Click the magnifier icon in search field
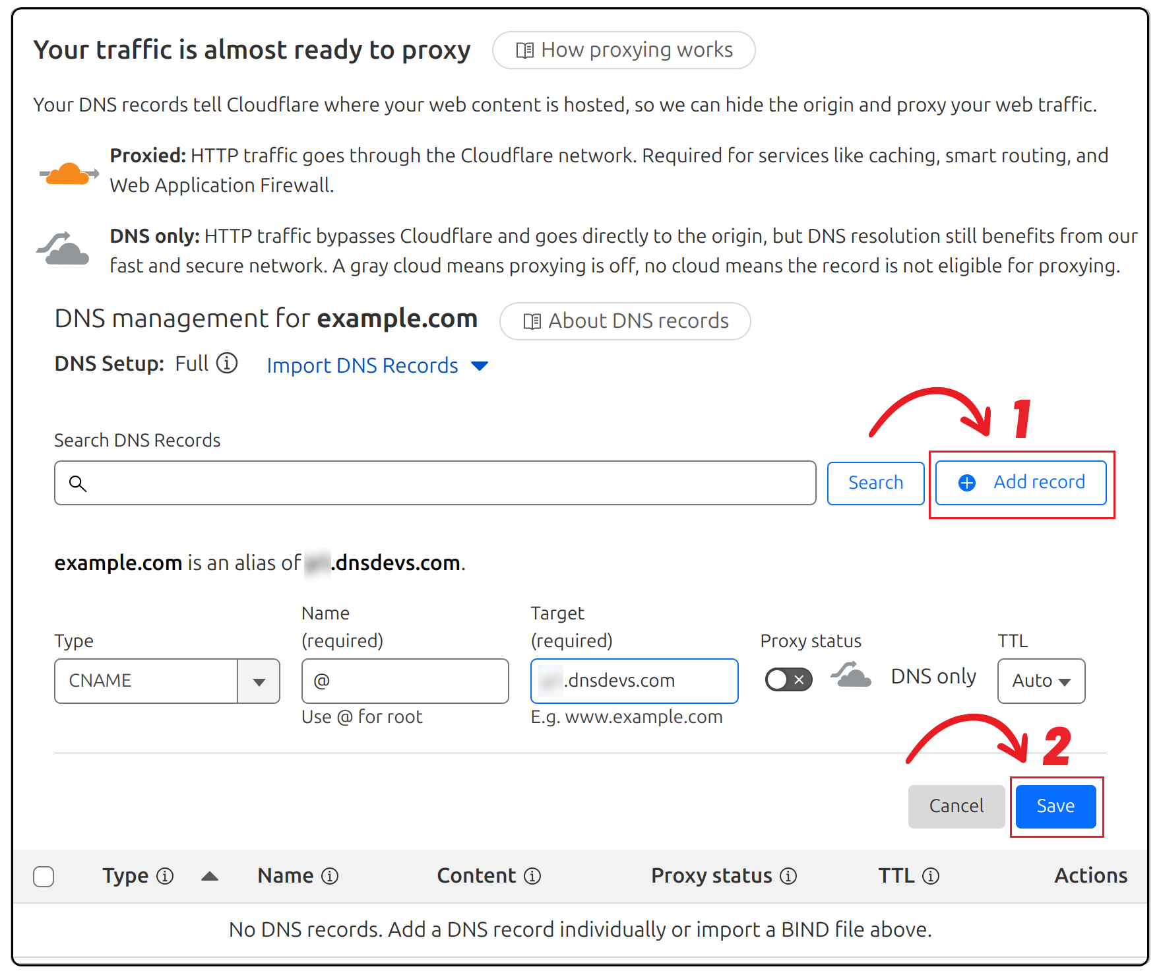The height and width of the screenshot is (973, 1159). tap(78, 484)
